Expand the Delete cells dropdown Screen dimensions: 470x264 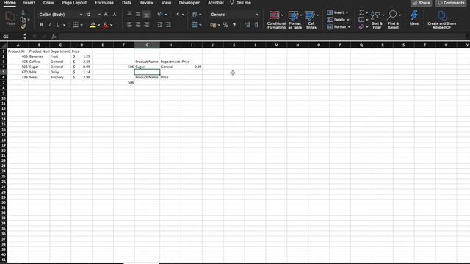[348, 20]
